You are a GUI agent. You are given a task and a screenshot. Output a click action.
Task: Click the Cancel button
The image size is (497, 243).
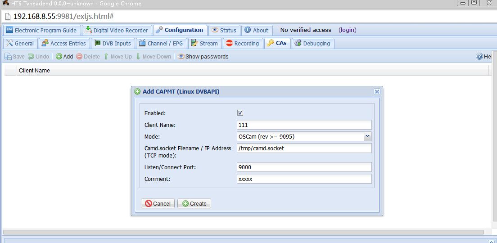point(158,203)
